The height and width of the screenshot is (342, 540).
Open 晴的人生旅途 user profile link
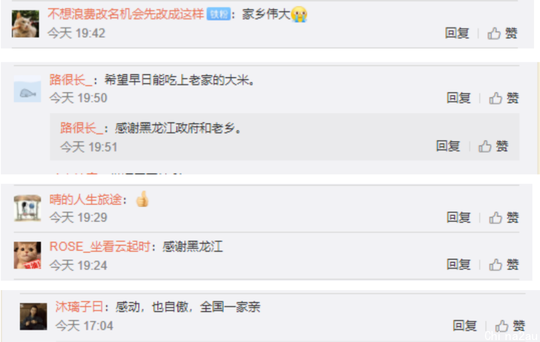[86, 199]
